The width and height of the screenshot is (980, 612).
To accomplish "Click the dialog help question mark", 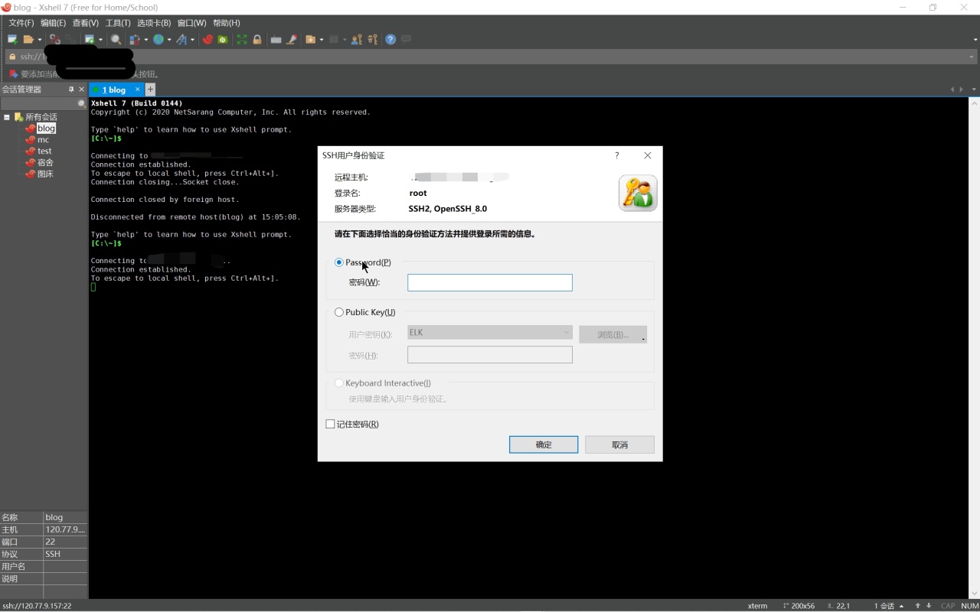I will [617, 155].
